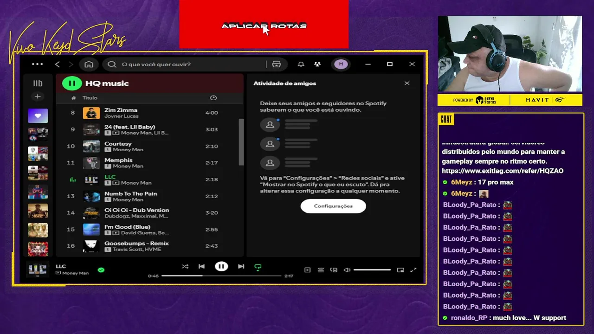Toggle the Now Playing view icon

point(307,270)
